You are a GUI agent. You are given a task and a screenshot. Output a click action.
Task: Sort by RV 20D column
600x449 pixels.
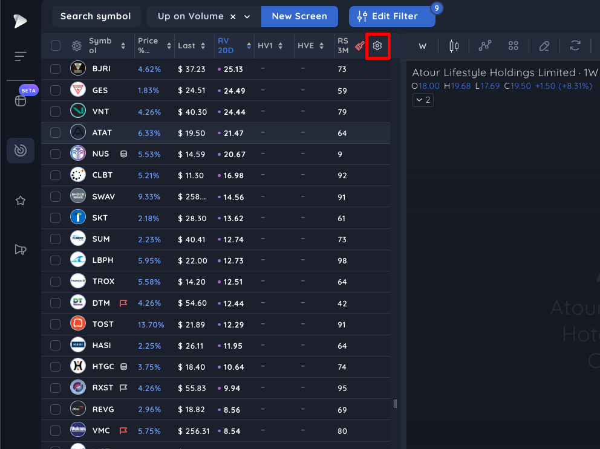[249, 46]
